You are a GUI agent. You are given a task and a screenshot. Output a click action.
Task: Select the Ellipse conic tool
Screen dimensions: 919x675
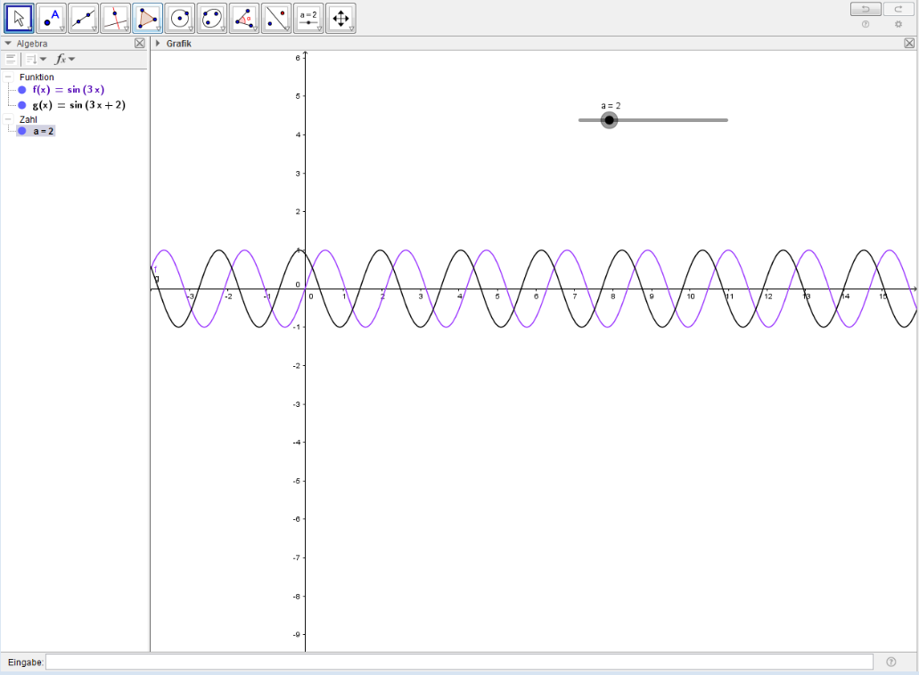(212, 18)
